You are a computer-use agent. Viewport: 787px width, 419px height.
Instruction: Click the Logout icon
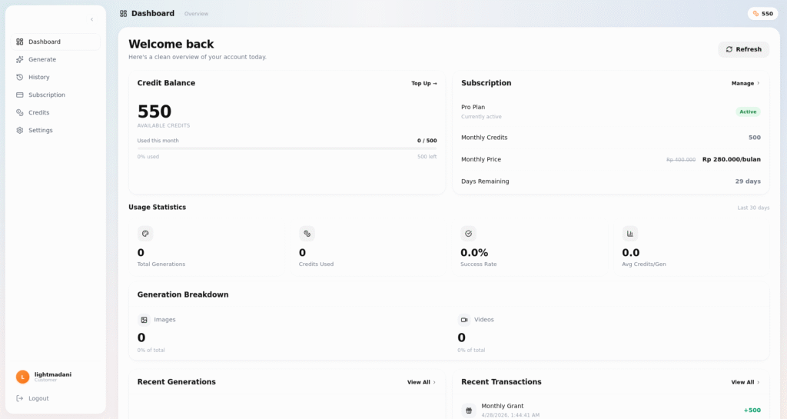(19, 398)
